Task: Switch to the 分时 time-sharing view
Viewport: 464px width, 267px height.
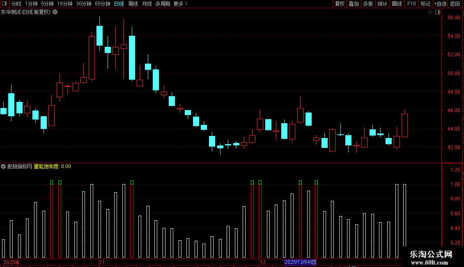Action: click(x=16, y=4)
